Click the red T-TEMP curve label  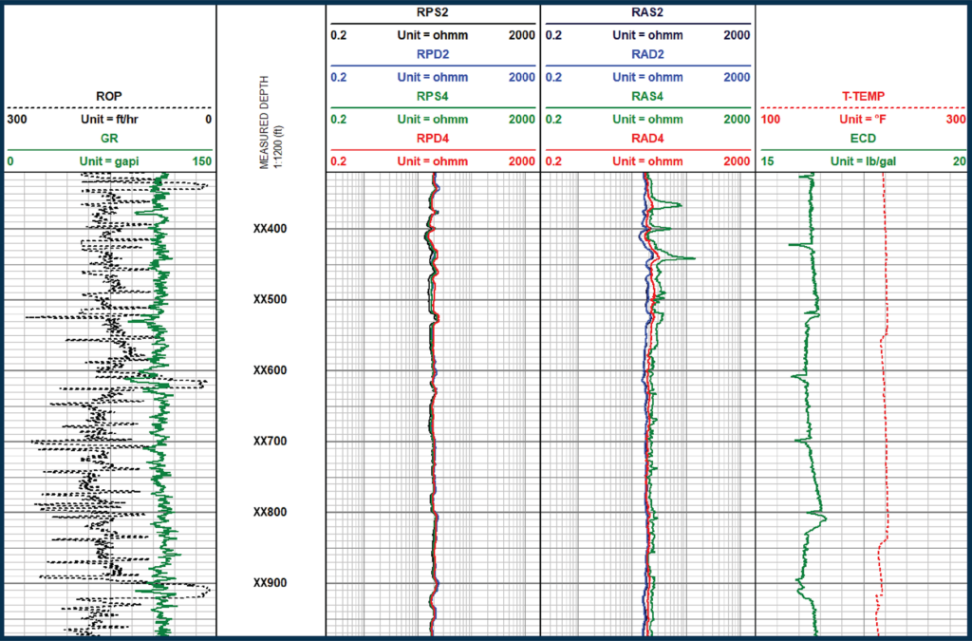click(x=862, y=96)
